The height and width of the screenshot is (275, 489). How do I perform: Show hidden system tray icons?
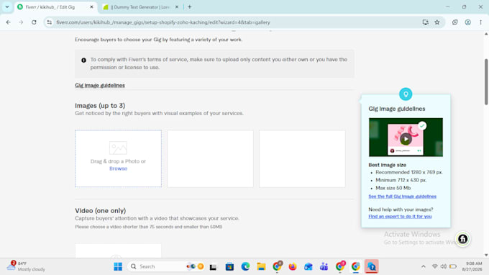423,266
